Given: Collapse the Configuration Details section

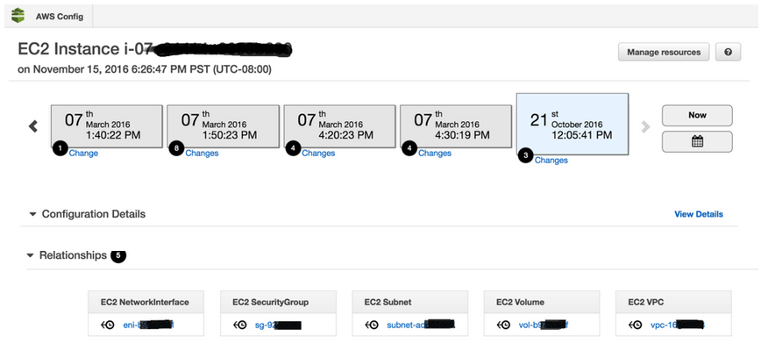Looking at the screenshot, I should point(32,214).
